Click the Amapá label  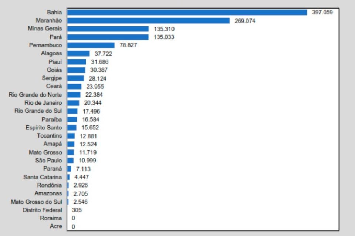click(x=53, y=144)
